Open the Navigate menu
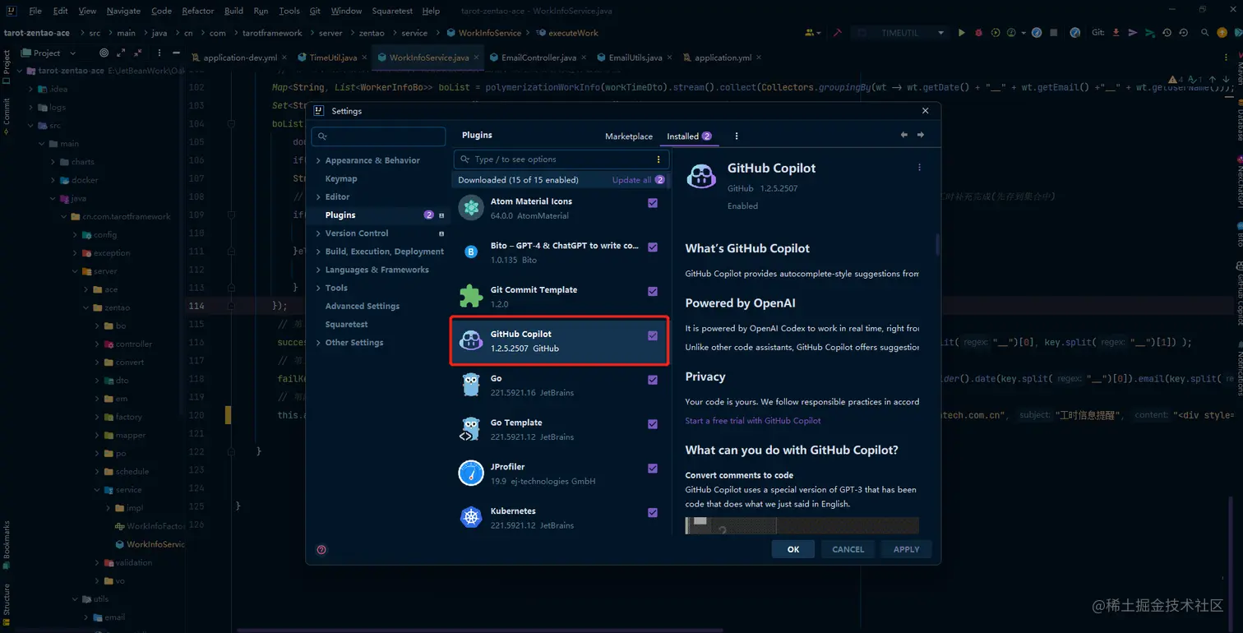1243x633 pixels. coord(123,11)
